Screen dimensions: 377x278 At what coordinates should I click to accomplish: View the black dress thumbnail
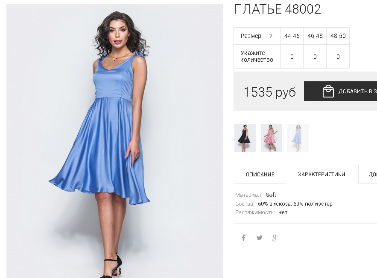pos(245,138)
